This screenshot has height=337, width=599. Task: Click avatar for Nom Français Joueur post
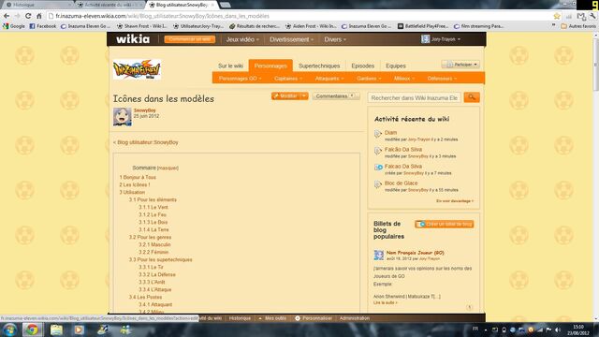tap(378, 255)
